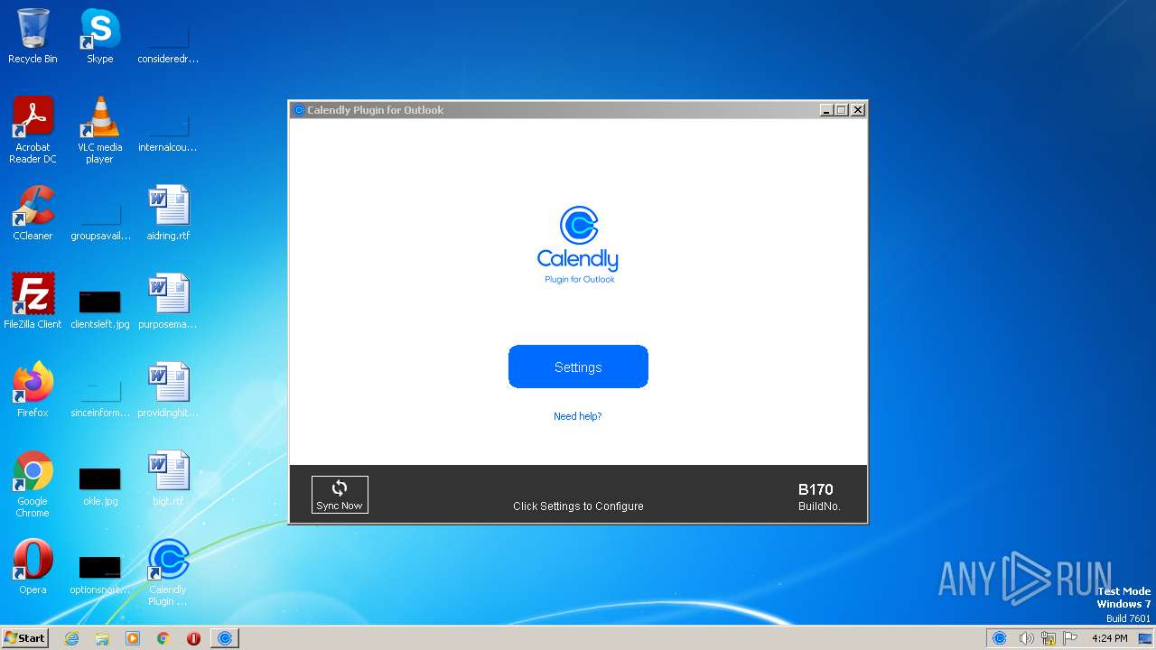Select the Opera desktop shortcut
The image size is (1156, 650).
click(33, 567)
